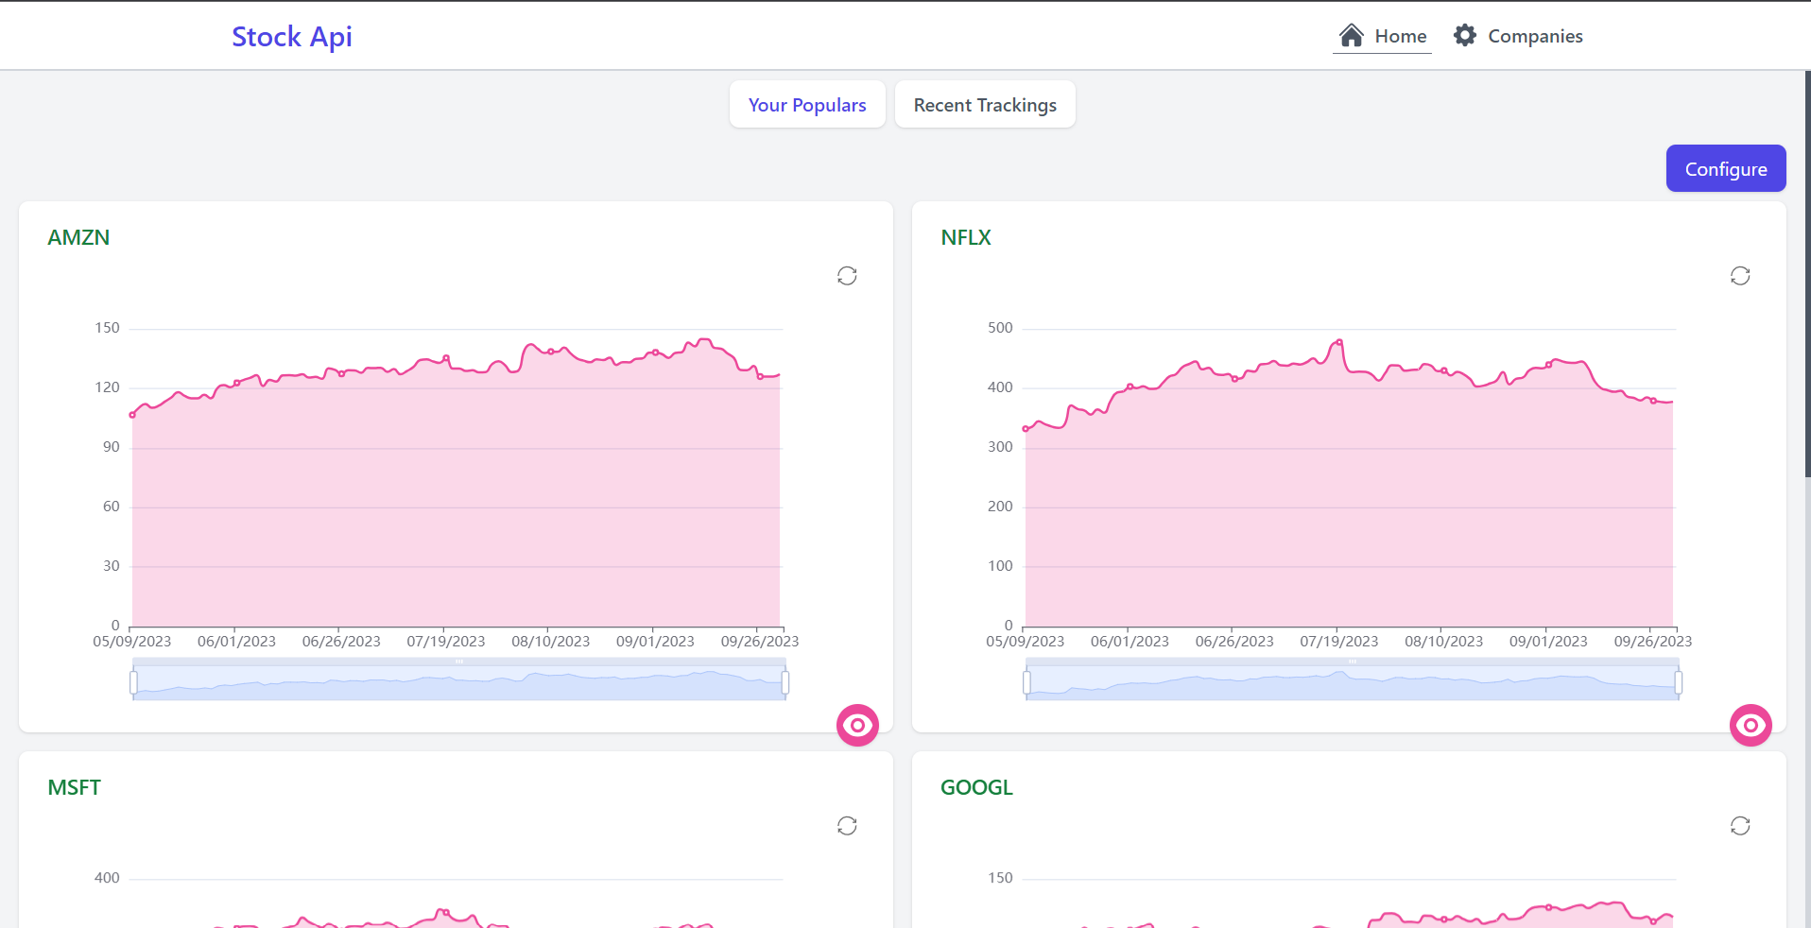
Task: Grab NFLX range slider left handle
Action: coord(1026,681)
